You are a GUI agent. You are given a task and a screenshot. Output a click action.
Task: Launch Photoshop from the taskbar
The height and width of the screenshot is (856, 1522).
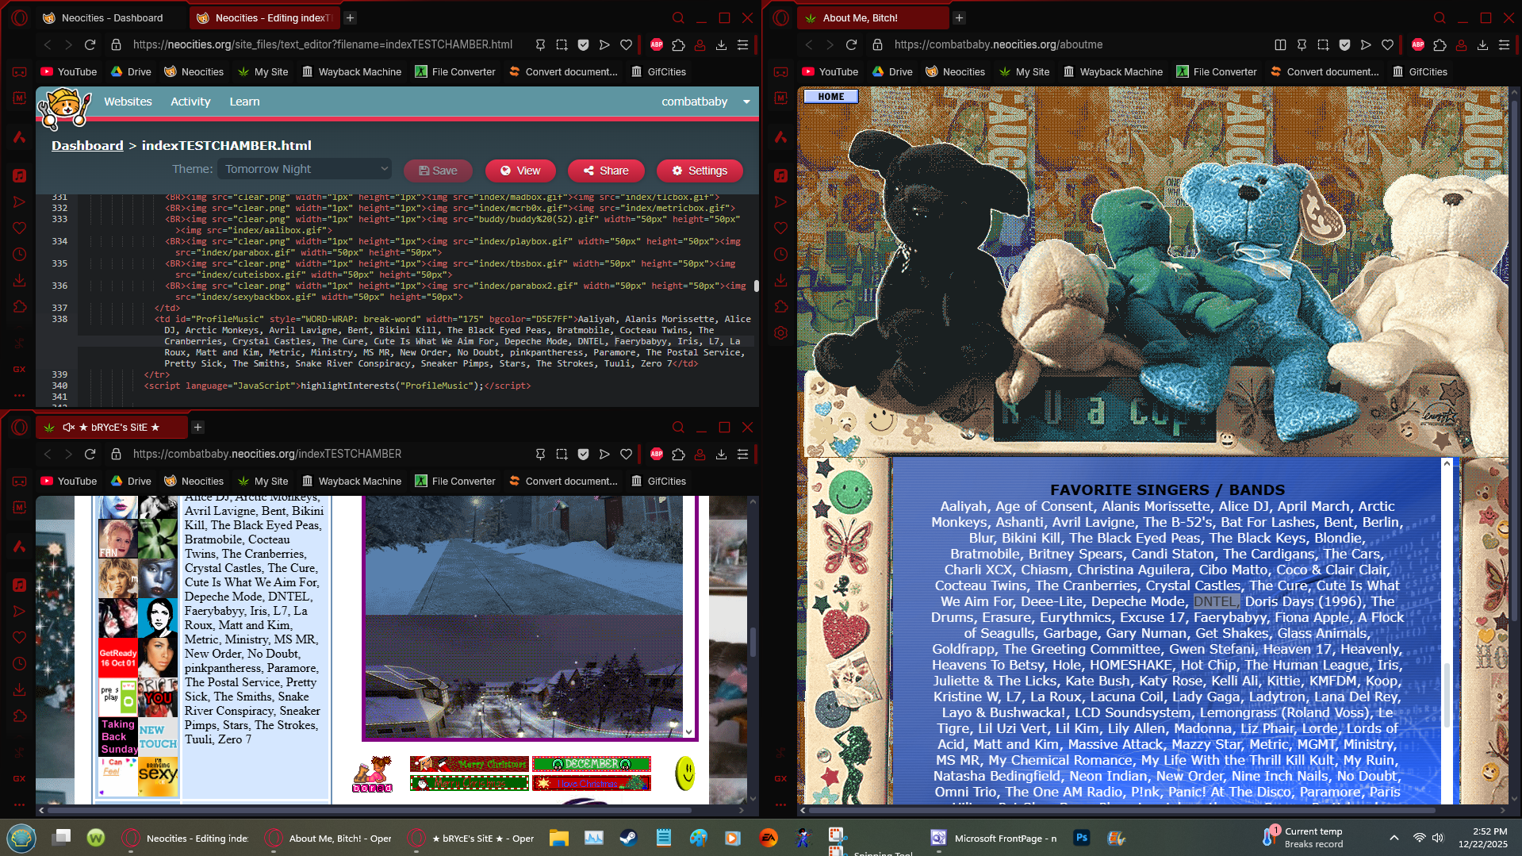(x=1081, y=838)
